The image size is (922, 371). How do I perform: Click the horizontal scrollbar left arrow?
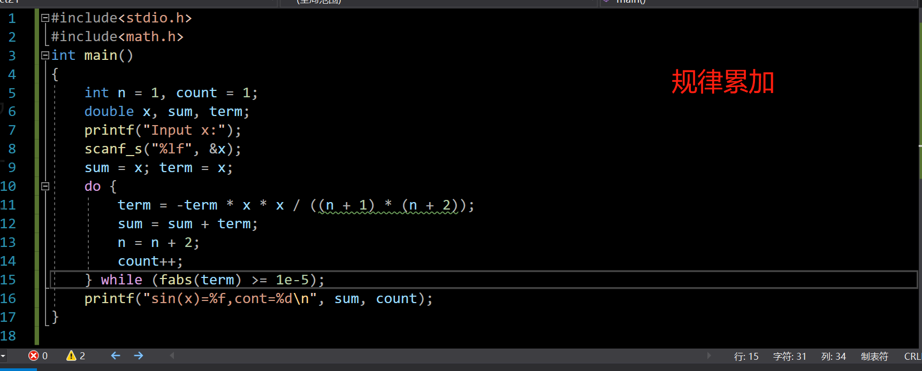click(172, 355)
